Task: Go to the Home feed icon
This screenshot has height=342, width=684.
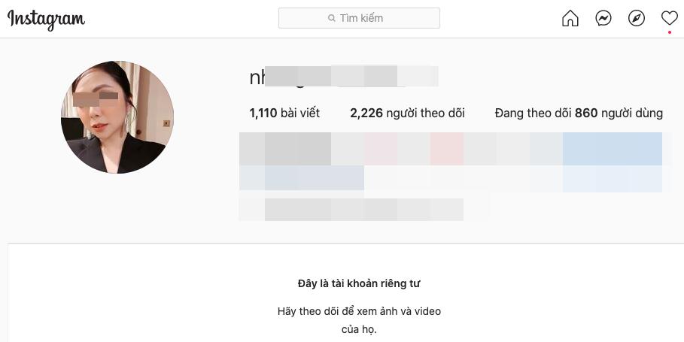Action: (570, 18)
